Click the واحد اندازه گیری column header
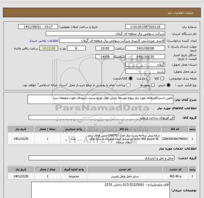This screenshot has width=204, height=198. (x=74, y=169)
